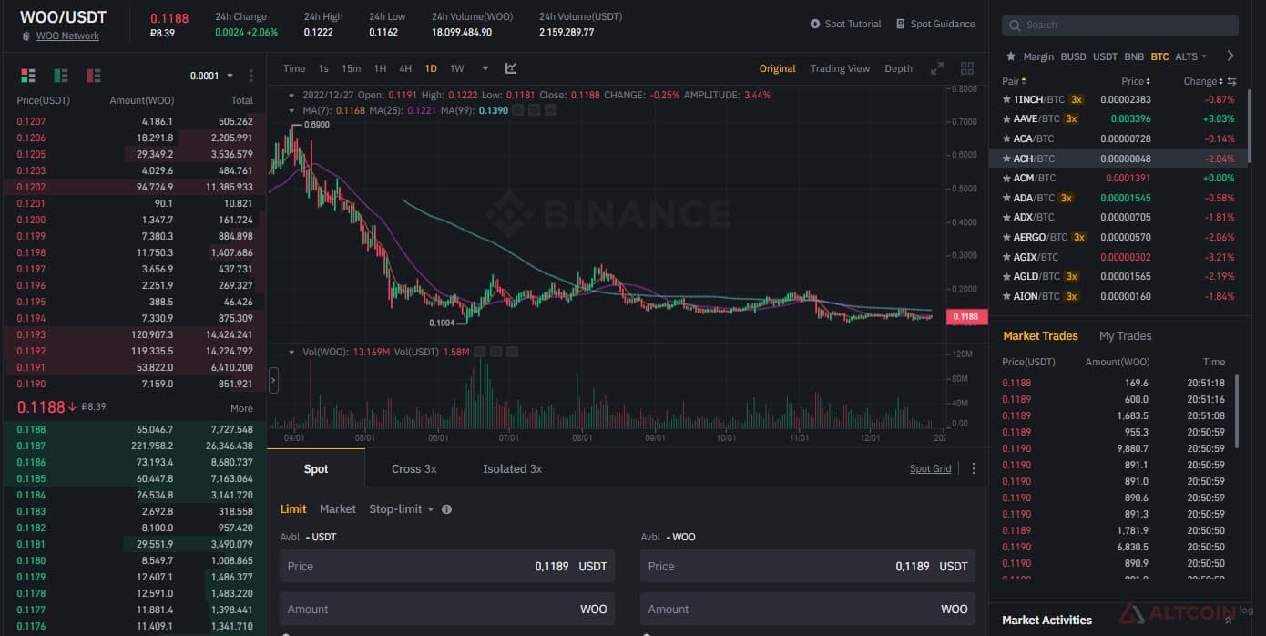
Task: Open Stop-limit order type dropdown
Action: [402, 509]
